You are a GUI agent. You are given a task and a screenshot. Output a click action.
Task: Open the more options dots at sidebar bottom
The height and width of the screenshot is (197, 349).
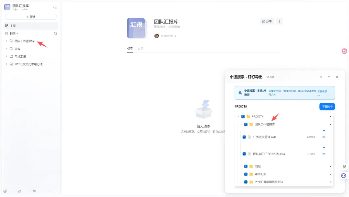click(49, 191)
